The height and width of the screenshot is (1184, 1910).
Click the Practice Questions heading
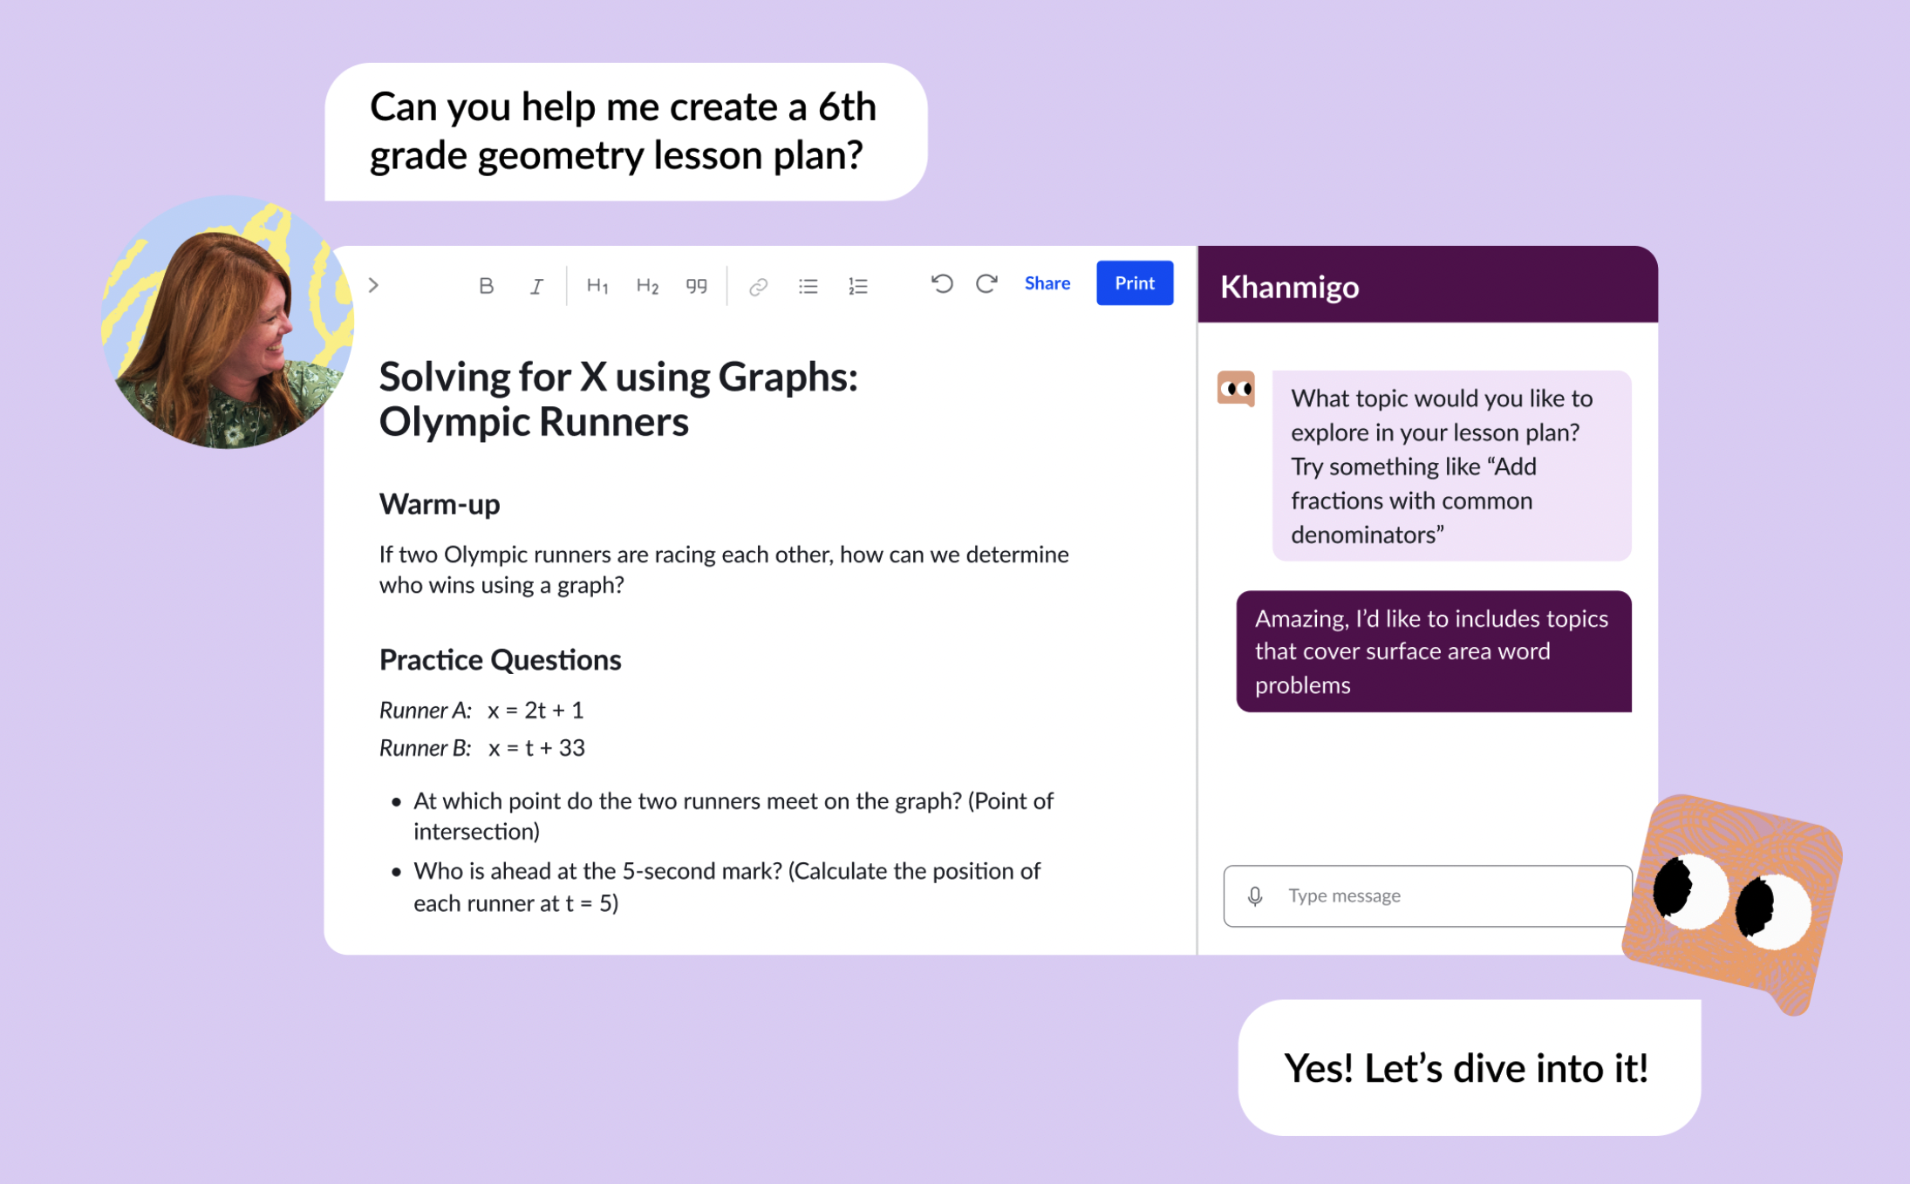(x=500, y=660)
